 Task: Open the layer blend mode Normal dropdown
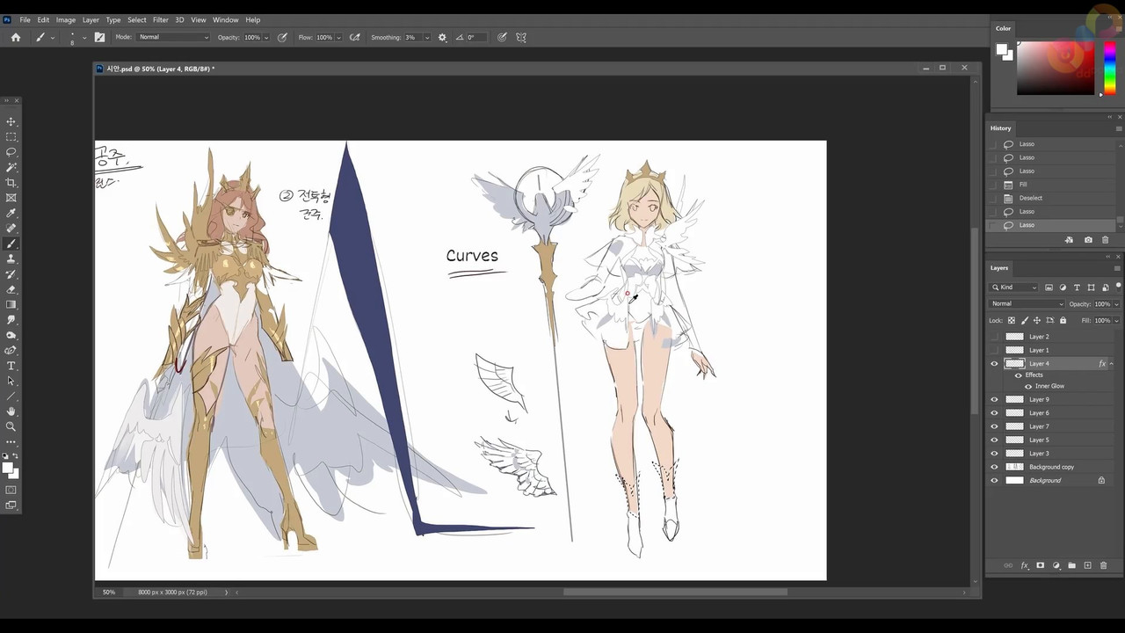tap(1027, 304)
